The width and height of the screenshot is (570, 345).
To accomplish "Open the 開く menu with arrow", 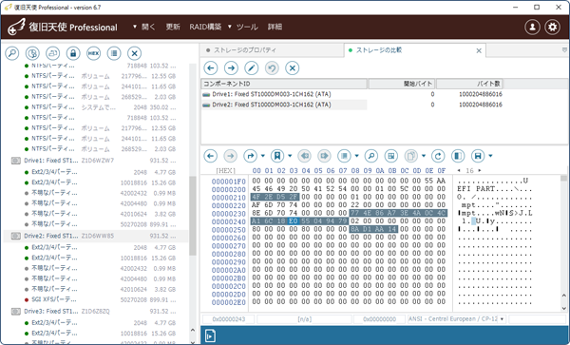I will tap(144, 27).
